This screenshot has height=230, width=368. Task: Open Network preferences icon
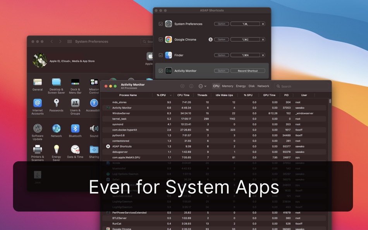tap(56, 129)
